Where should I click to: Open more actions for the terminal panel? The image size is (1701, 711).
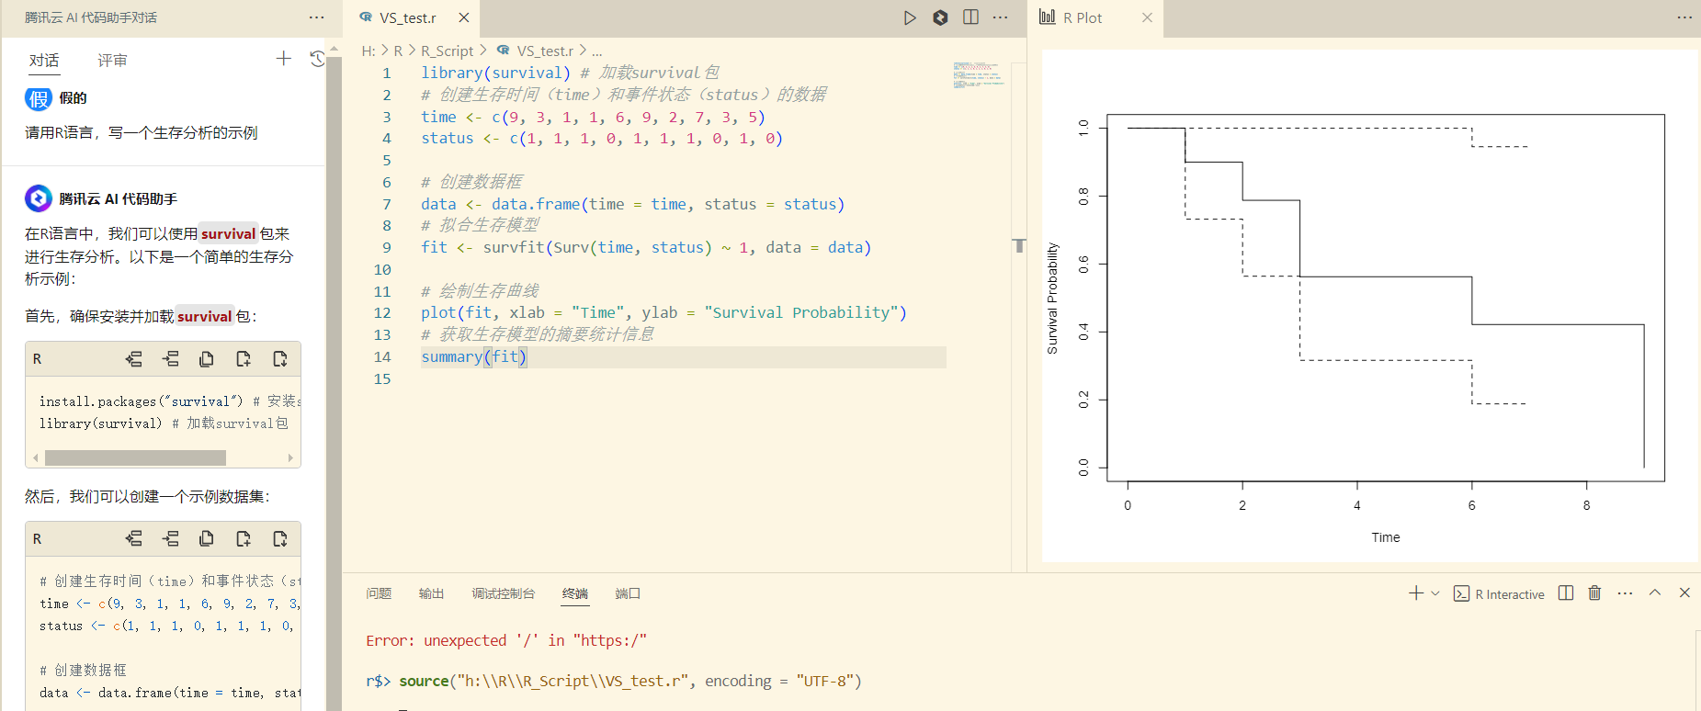(x=1625, y=593)
